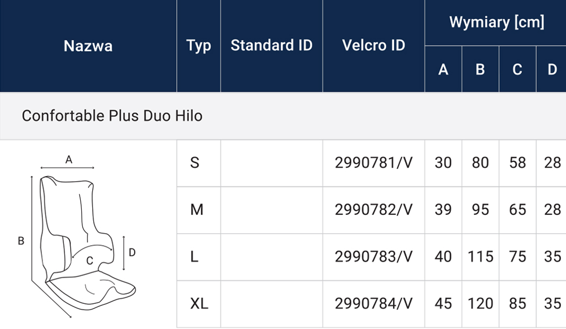This screenshot has width=566, height=329.
Task: Open the seat cushion diagram image
Action: (77, 236)
